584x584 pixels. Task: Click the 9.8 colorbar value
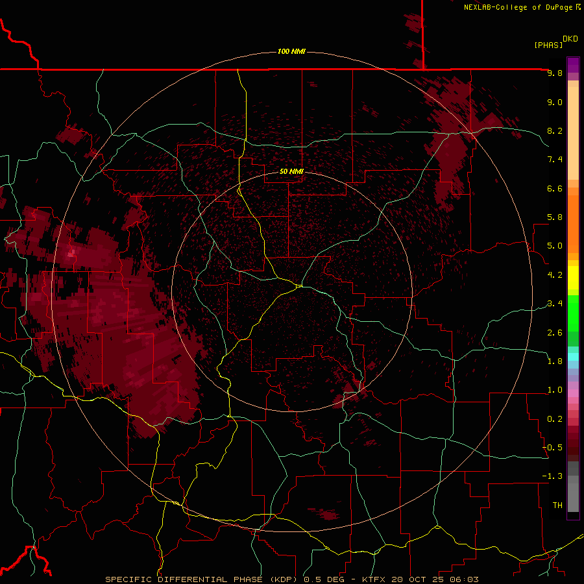click(555, 73)
